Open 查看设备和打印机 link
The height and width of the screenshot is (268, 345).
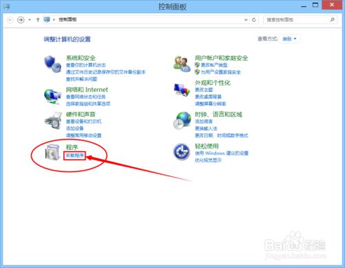tap(83, 122)
